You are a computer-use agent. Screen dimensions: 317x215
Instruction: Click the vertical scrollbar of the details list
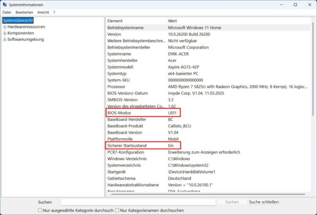pyautogui.click(x=313, y=69)
